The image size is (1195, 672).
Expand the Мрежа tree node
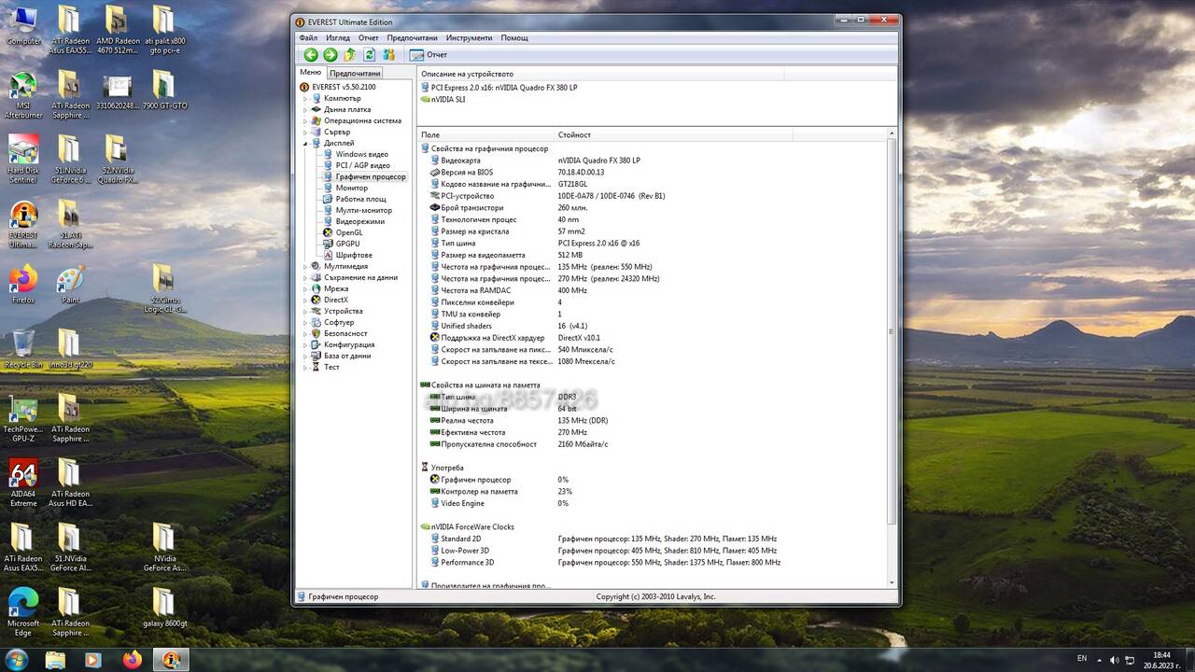[304, 288]
